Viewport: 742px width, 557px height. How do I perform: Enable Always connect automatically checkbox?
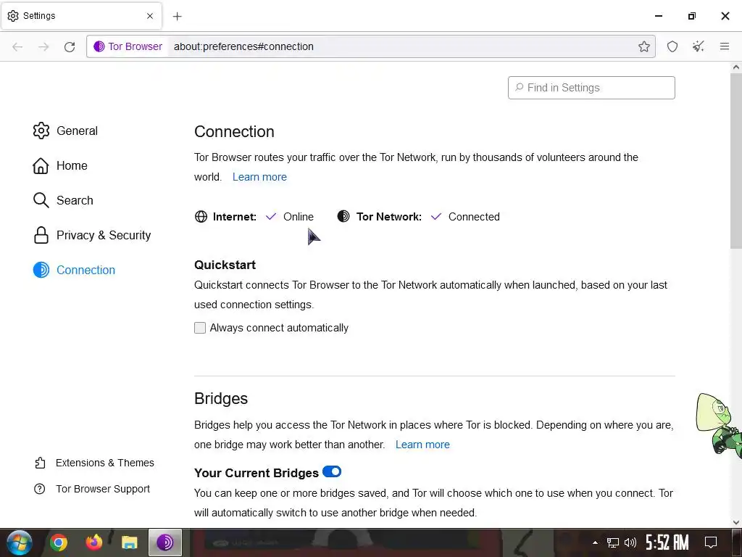coord(200,328)
